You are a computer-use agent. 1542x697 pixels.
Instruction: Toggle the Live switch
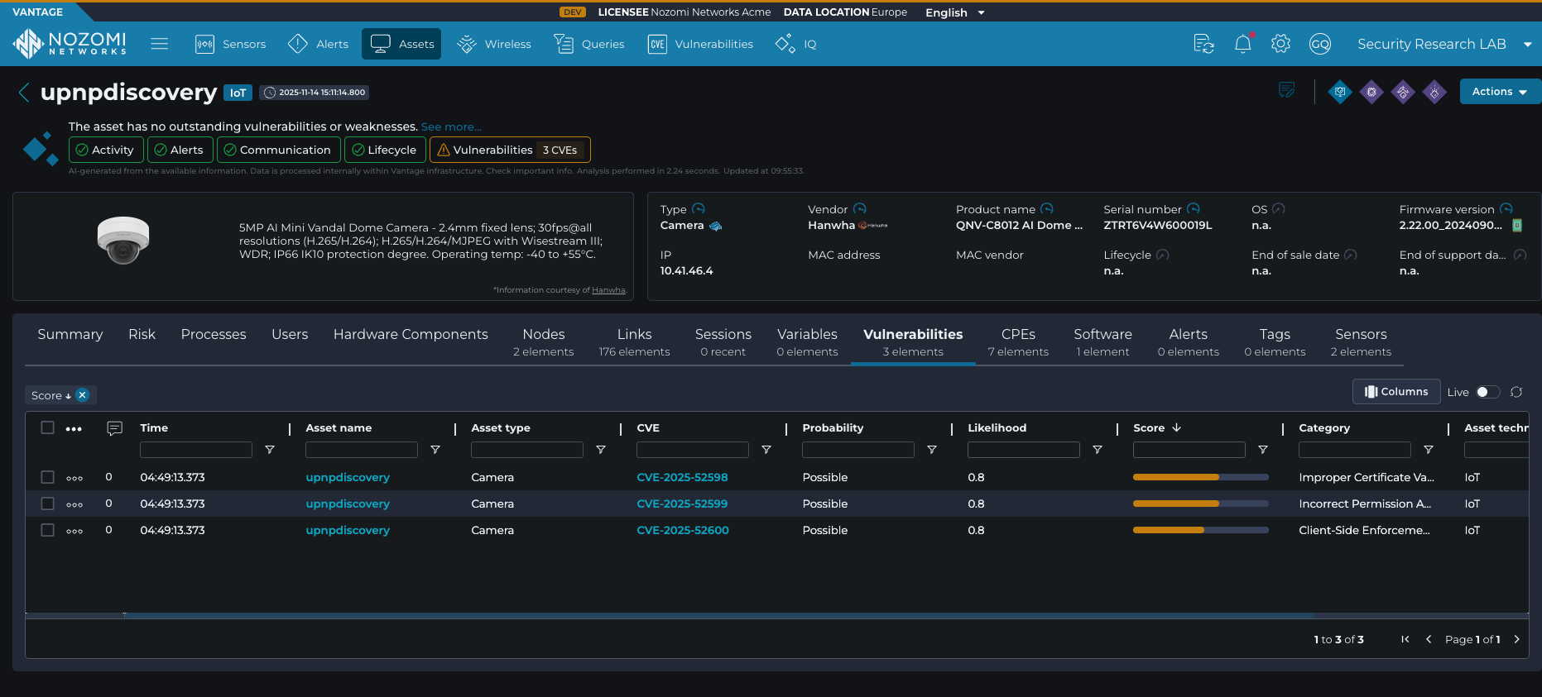[x=1487, y=392]
